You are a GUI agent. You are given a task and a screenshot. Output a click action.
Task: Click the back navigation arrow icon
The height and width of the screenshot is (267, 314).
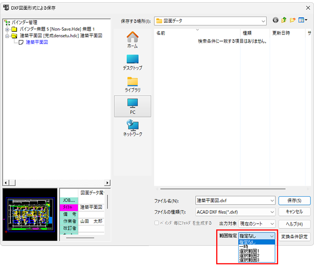275,20
